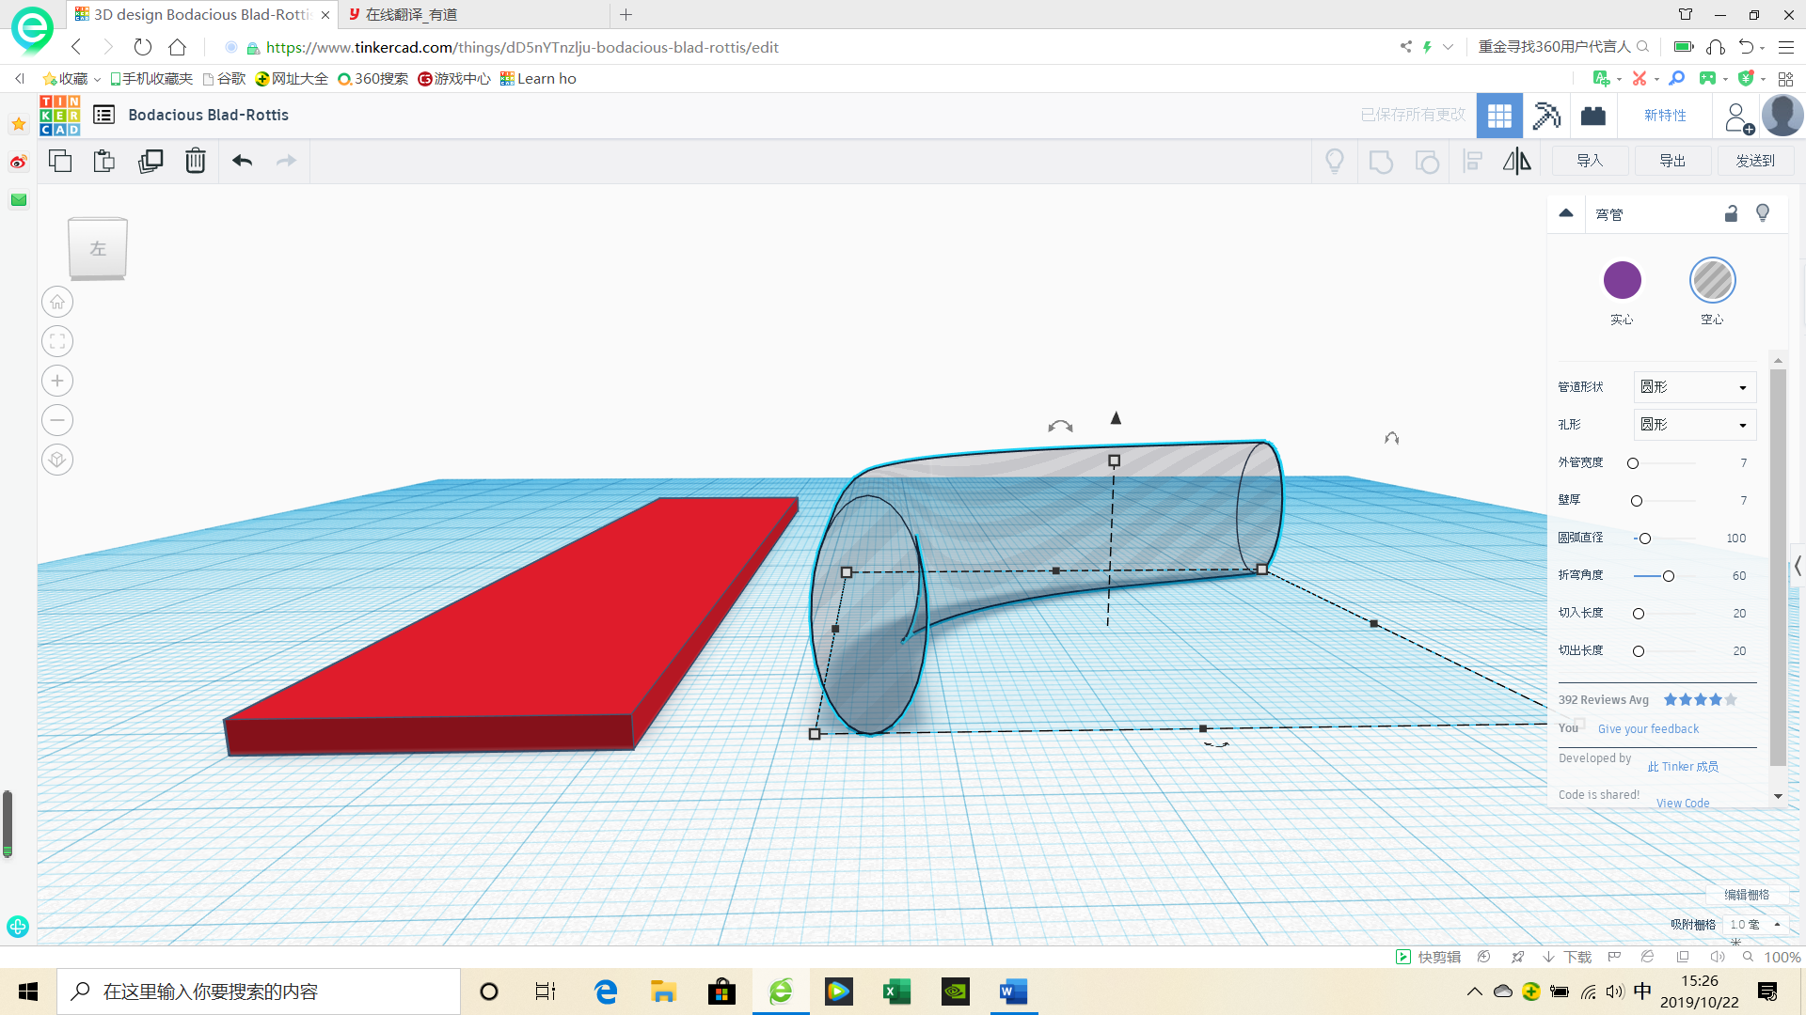
Task: Open the 收藏 favorites dropdown
Action: pyautogui.click(x=71, y=79)
